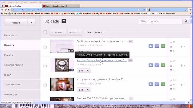Reload the page with the refresh icon
193x108 pixels.
click(x=144, y=10)
